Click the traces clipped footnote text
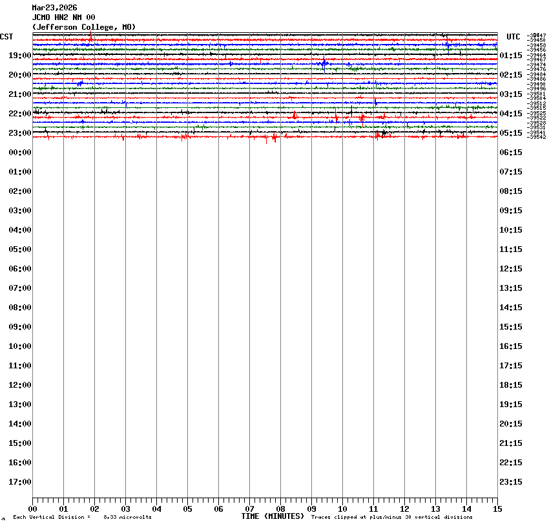Image resolution: width=549 pixels, height=526 pixels. (x=391, y=517)
